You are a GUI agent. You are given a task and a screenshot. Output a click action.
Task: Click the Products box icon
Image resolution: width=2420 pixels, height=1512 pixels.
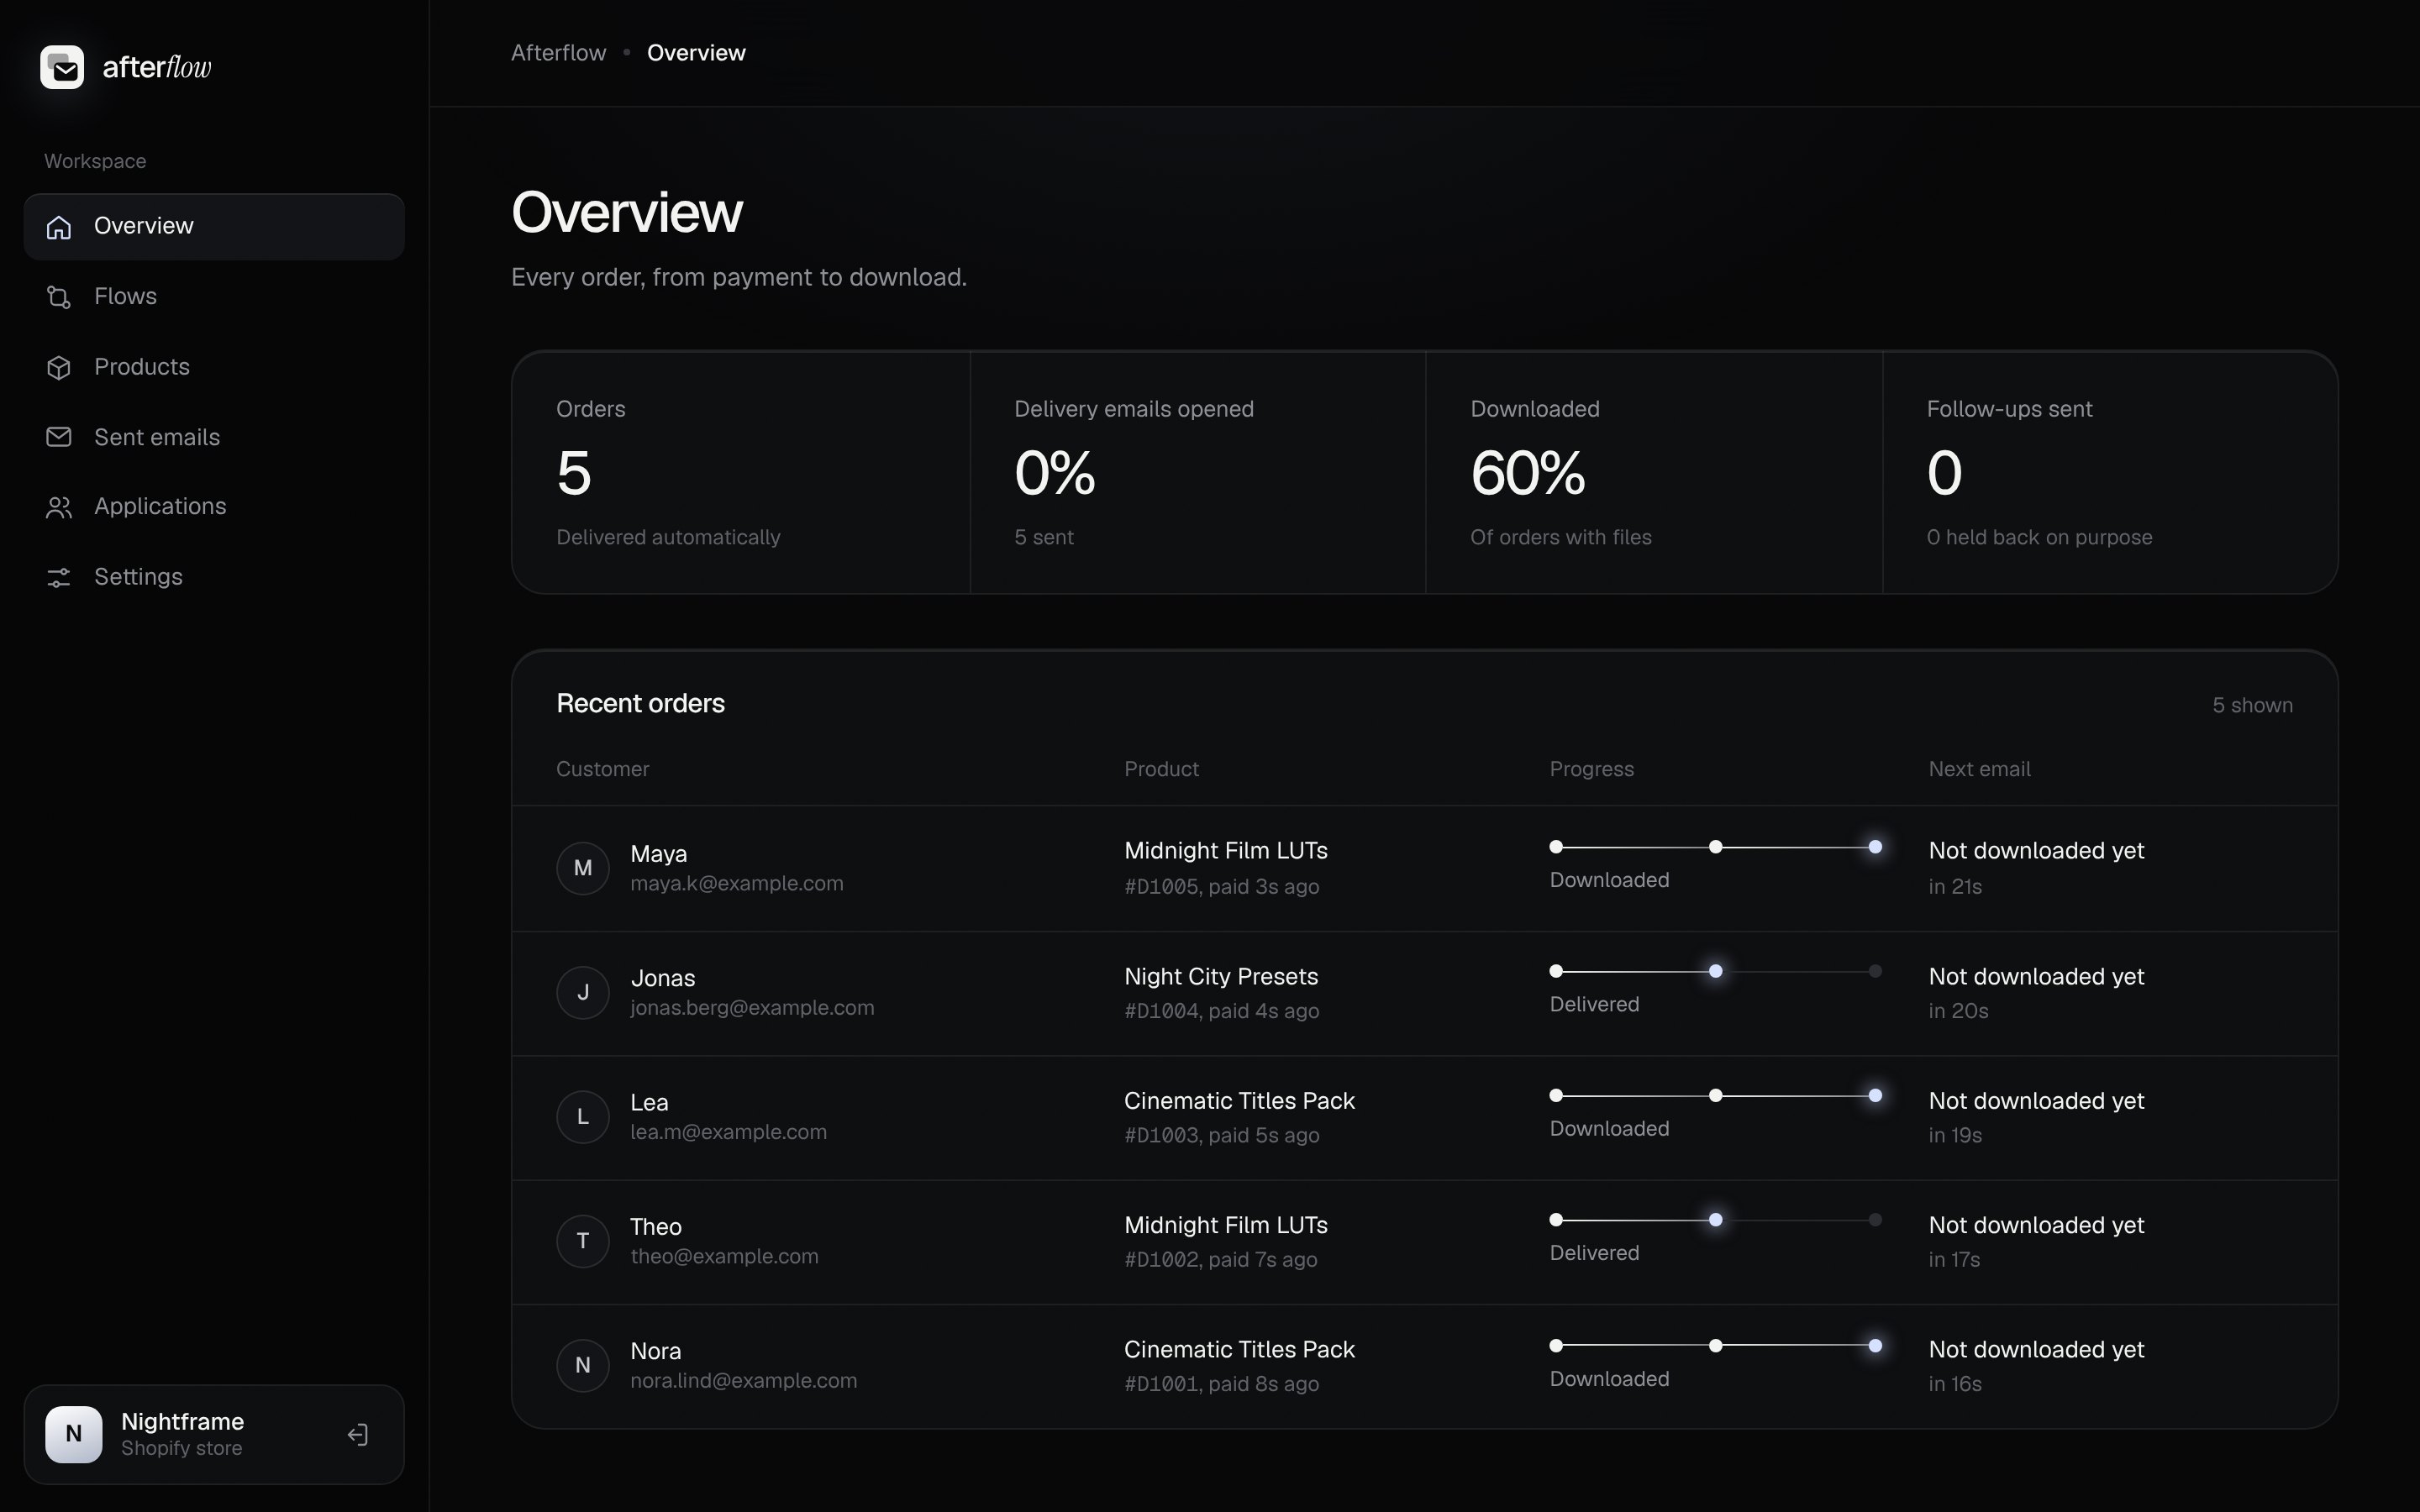pyautogui.click(x=59, y=367)
